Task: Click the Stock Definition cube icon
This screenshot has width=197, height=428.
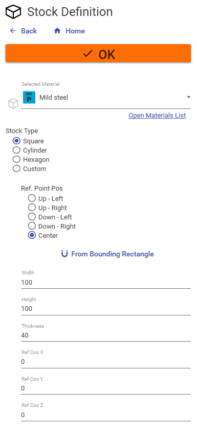Action: 13,12
